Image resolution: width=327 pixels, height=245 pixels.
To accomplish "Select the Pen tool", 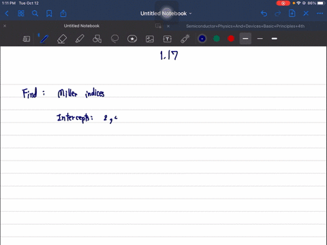I will (x=44, y=39).
